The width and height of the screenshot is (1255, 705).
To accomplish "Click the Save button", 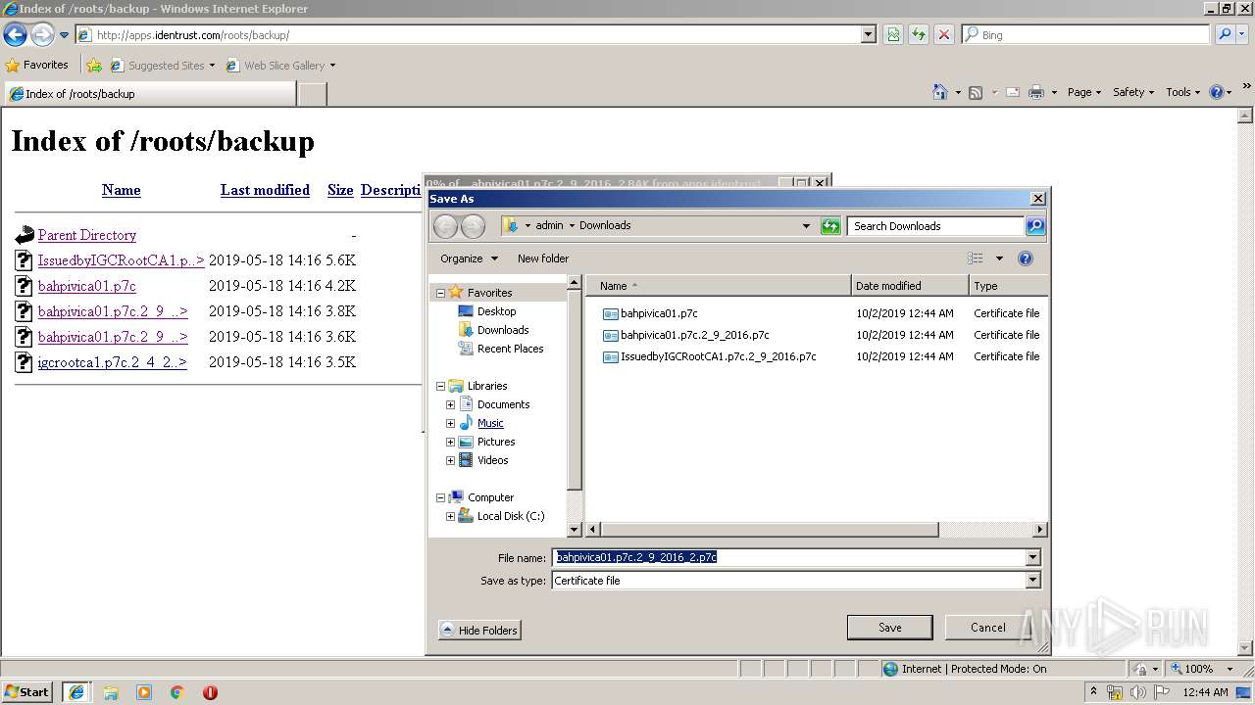I will point(889,628).
